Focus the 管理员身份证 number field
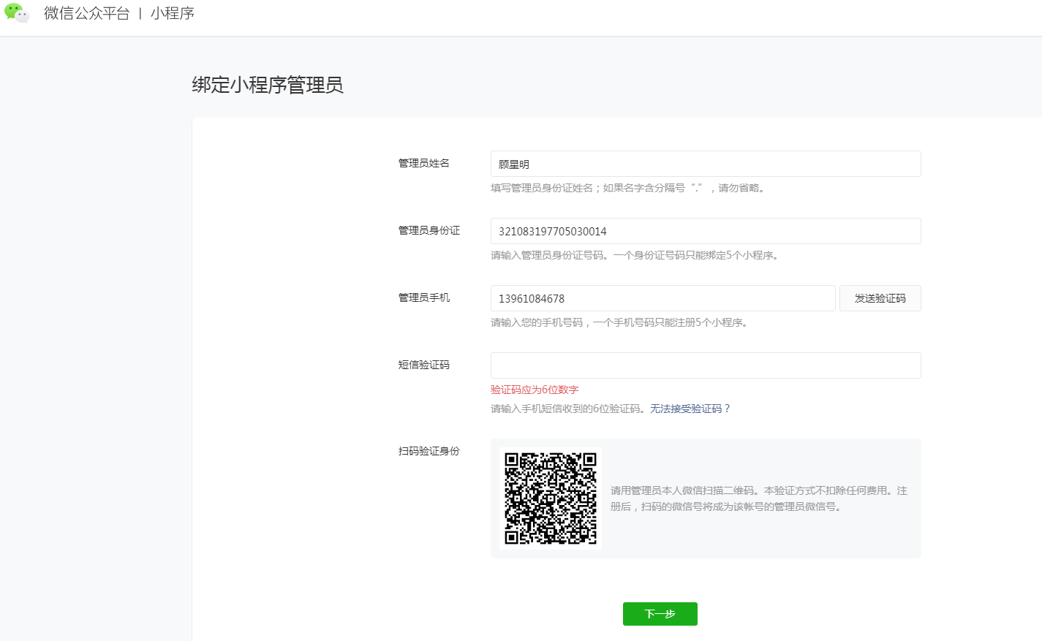The height and width of the screenshot is (641, 1042). (706, 231)
